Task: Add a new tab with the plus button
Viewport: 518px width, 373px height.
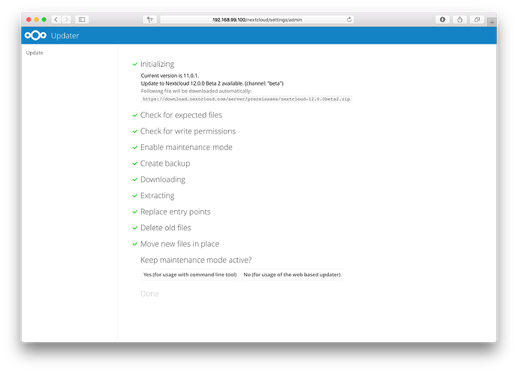Action: coord(492,23)
